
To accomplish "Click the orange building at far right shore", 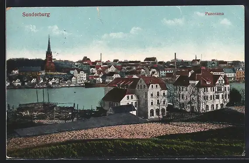I will point(240,75).
